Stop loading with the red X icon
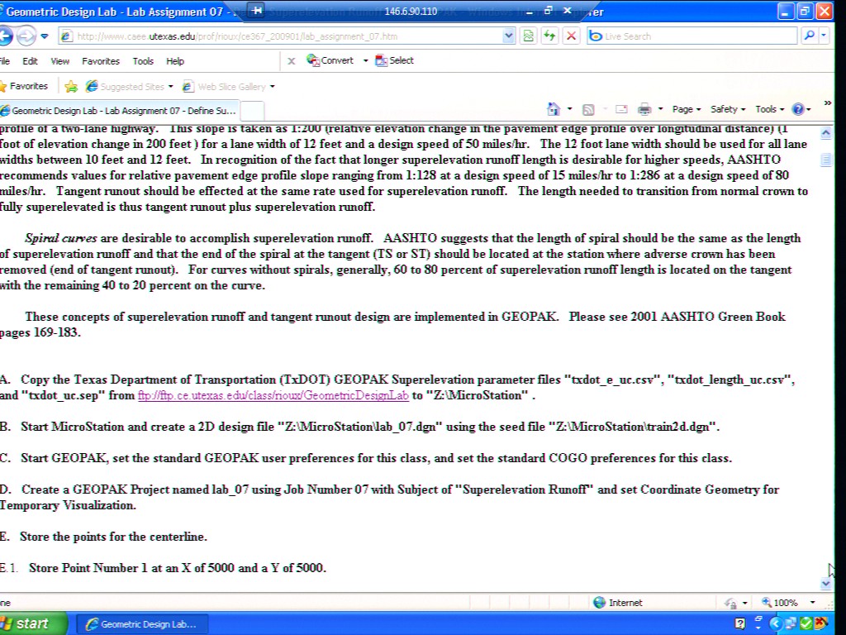The height and width of the screenshot is (635, 846). click(571, 36)
